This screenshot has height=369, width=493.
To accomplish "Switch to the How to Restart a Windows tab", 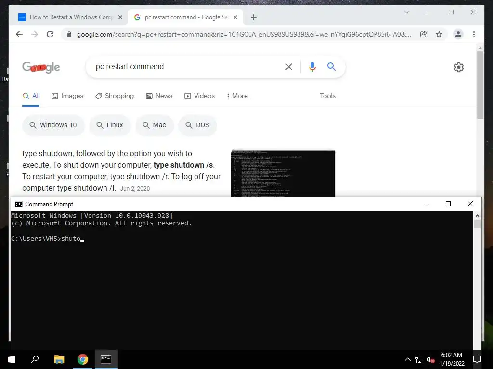I will pos(70,17).
